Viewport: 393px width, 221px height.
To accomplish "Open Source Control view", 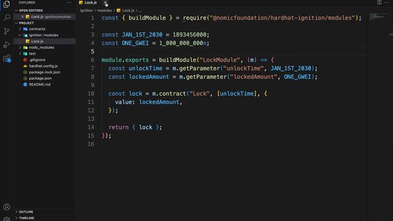I will point(7,31).
